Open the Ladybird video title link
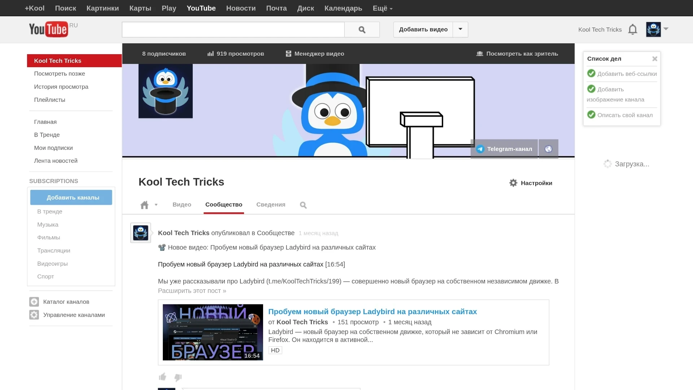Image resolution: width=693 pixels, height=390 pixels. pos(372,312)
